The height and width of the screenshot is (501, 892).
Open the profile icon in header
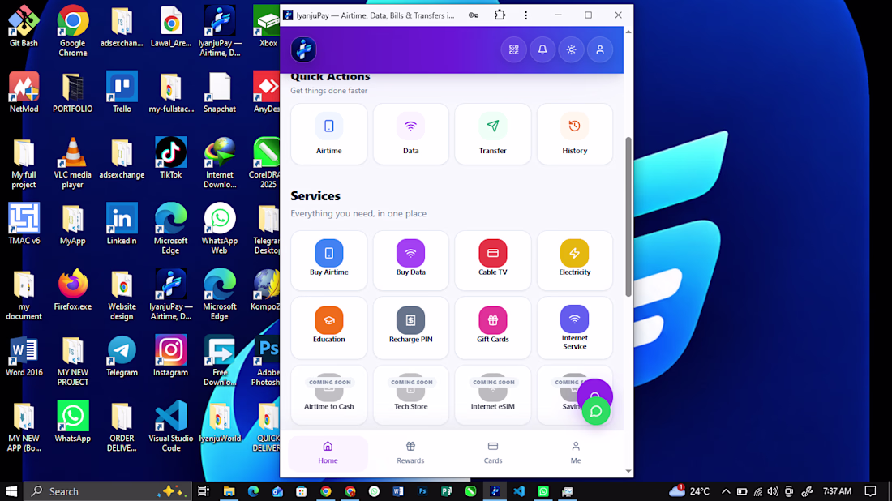pyautogui.click(x=599, y=50)
